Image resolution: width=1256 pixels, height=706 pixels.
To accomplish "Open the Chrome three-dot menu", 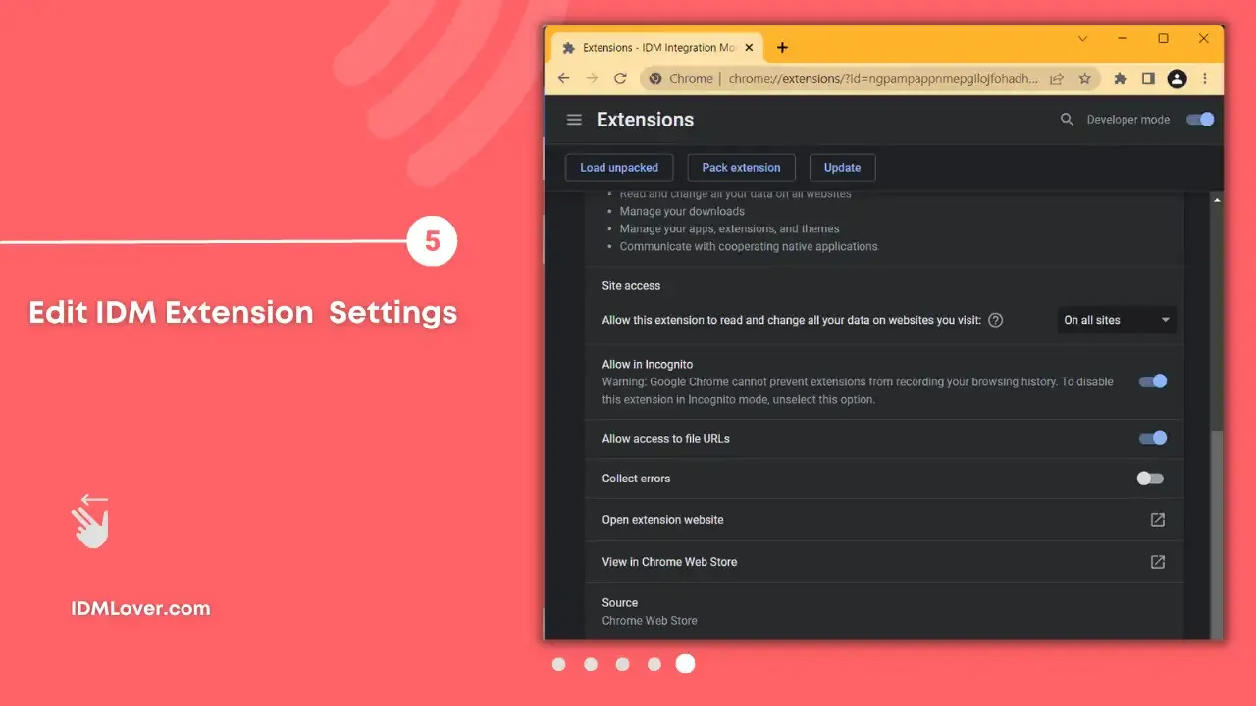I will [1205, 78].
